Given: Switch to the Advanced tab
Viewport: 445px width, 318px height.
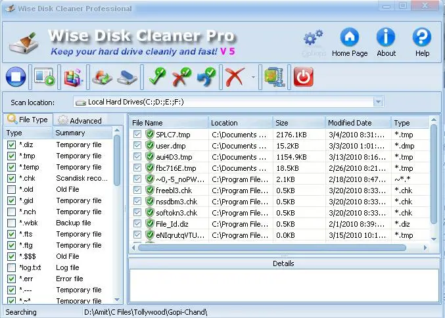Looking at the screenshot, I should click(x=80, y=120).
